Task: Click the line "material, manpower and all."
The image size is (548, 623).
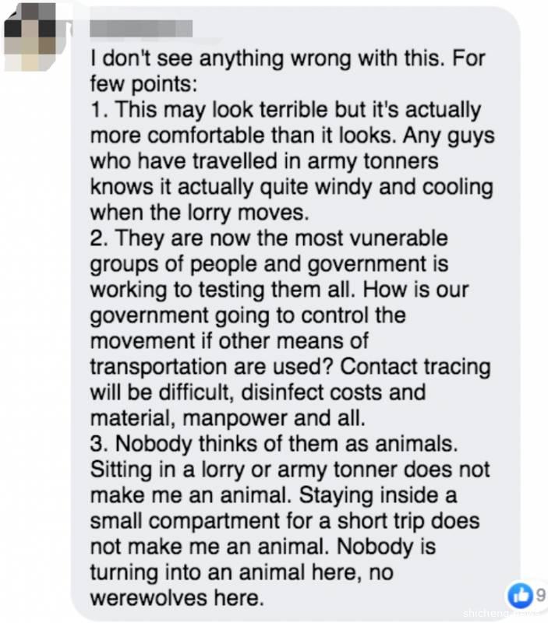Action: [228, 417]
